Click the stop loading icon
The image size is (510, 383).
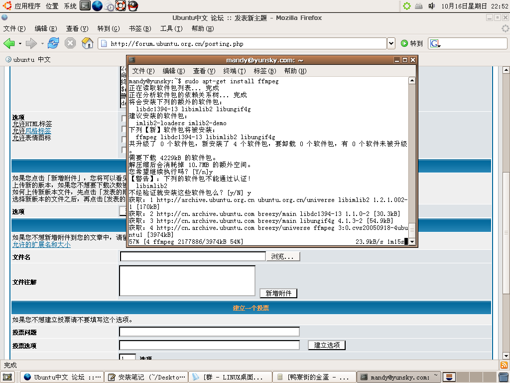70,43
